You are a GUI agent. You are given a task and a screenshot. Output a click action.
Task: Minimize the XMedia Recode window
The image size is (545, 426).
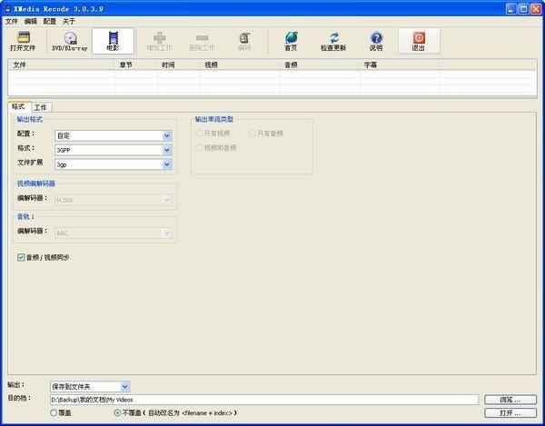coord(510,9)
